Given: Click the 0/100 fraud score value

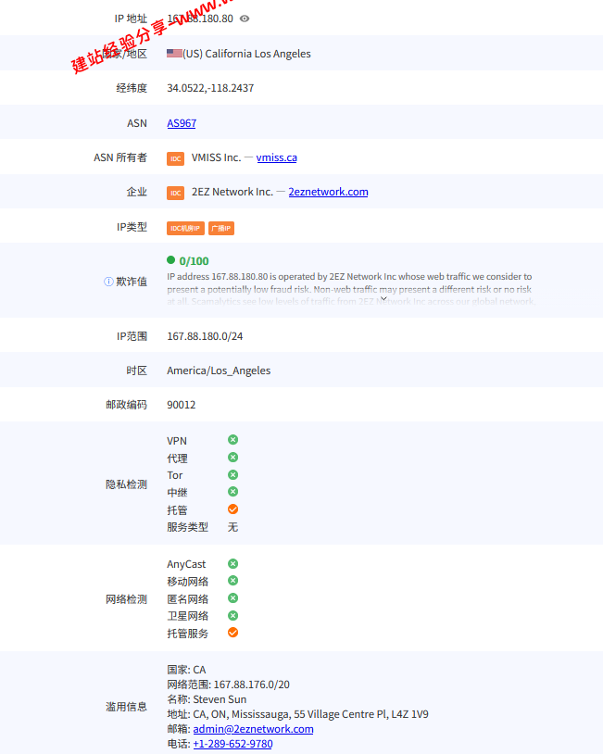Looking at the screenshot, I should (x=194, y=261).
